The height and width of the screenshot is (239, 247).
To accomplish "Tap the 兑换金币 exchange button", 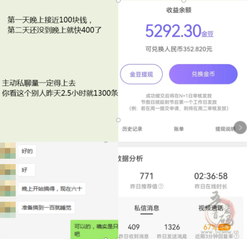I will coord(203,74).
